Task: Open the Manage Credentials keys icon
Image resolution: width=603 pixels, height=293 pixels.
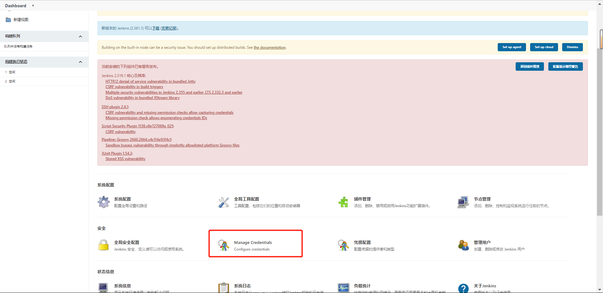Action: [224, 245]
